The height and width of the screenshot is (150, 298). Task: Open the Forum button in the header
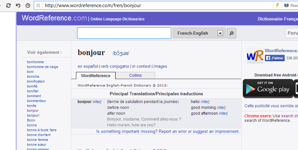[292, 33]
